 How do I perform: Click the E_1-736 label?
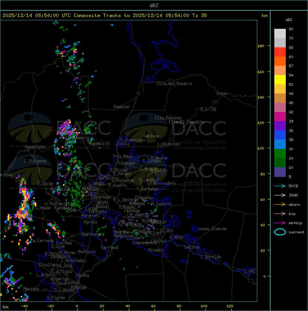(x=208, y=109)
